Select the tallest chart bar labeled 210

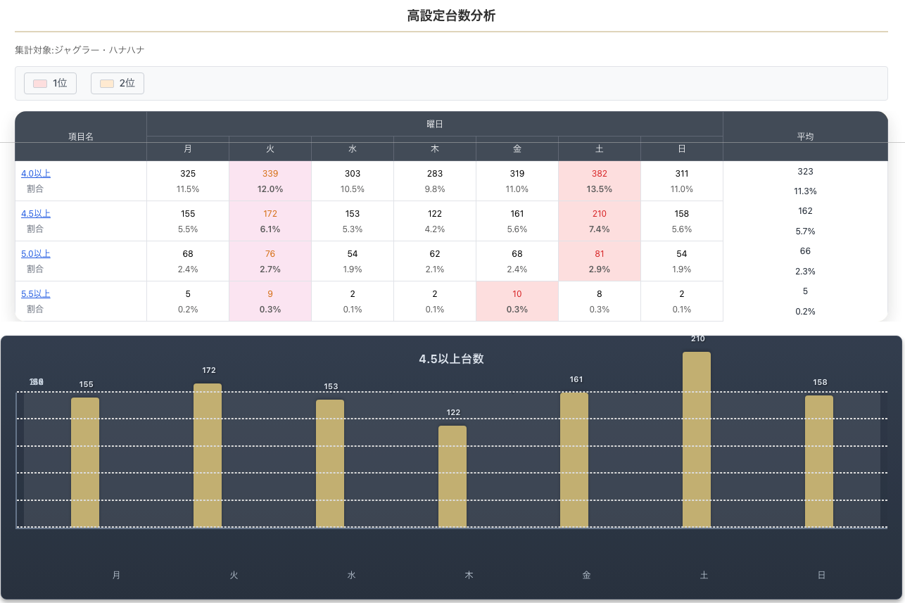pos(697,440)
